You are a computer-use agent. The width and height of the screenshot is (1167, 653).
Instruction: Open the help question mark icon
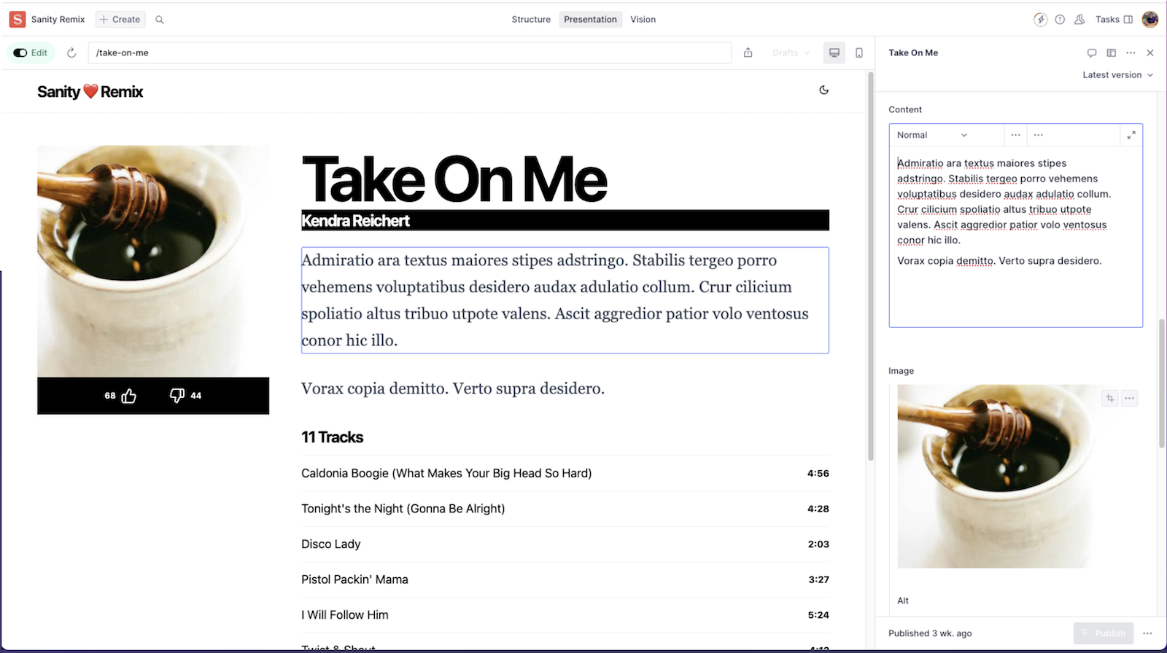(x=1060, y=20)
